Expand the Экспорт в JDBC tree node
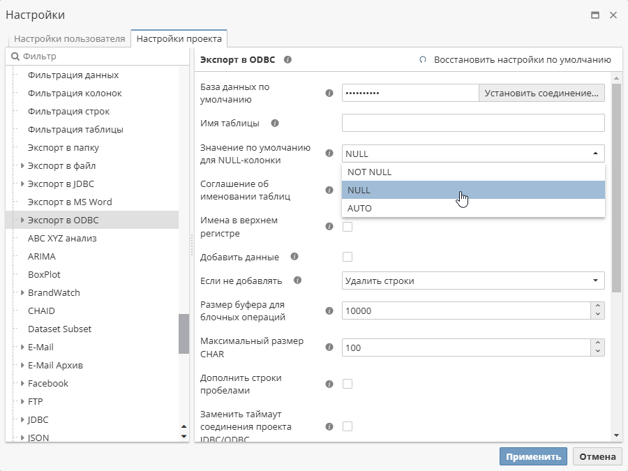The height and width of the screenshot is (471, 628). coord(22,184)
